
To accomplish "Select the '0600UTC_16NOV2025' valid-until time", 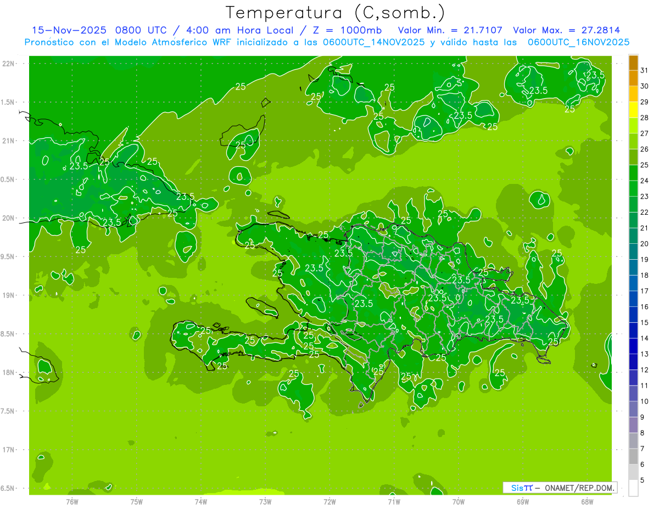I will (x=578, y=42).
